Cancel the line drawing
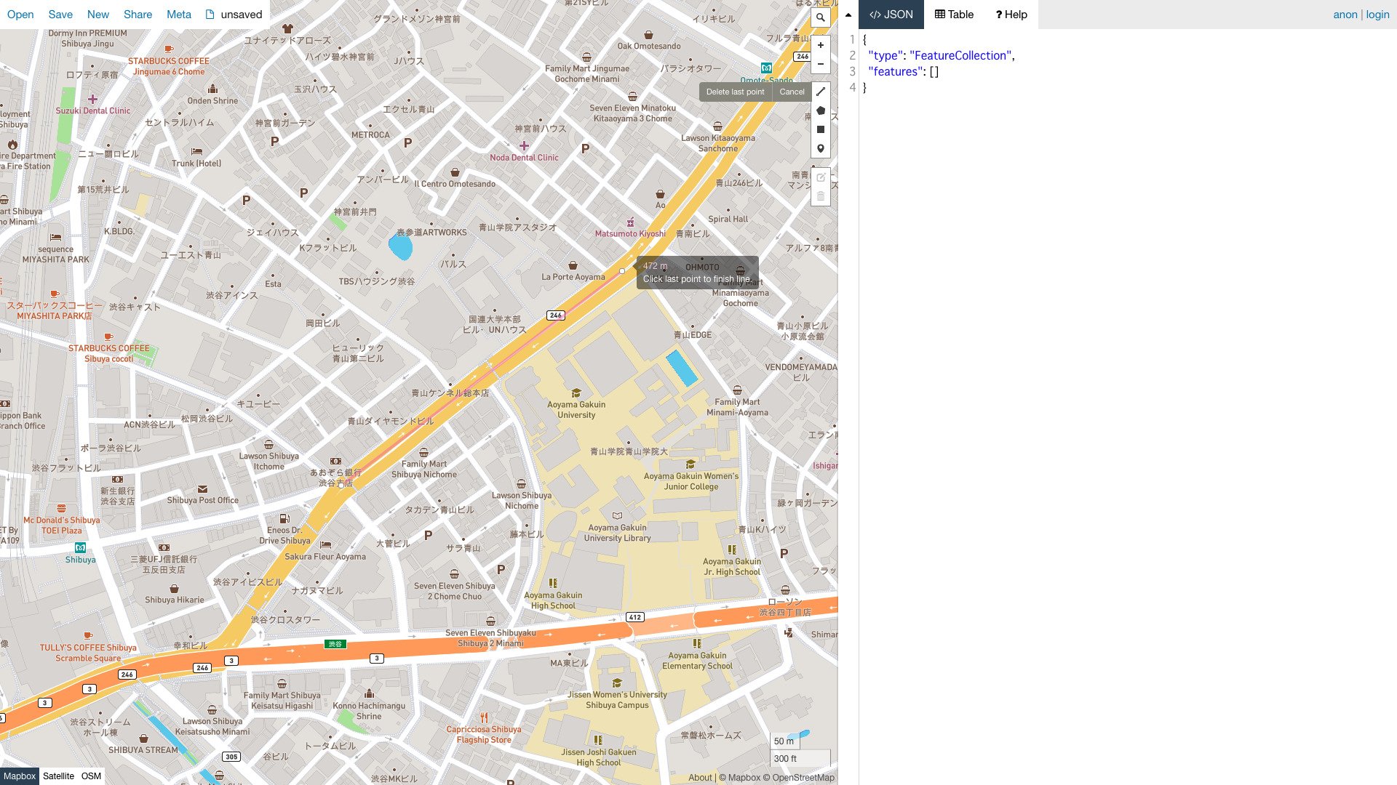Image resolution: width=1397 pixels, height=785 pixels. (792, 92)
